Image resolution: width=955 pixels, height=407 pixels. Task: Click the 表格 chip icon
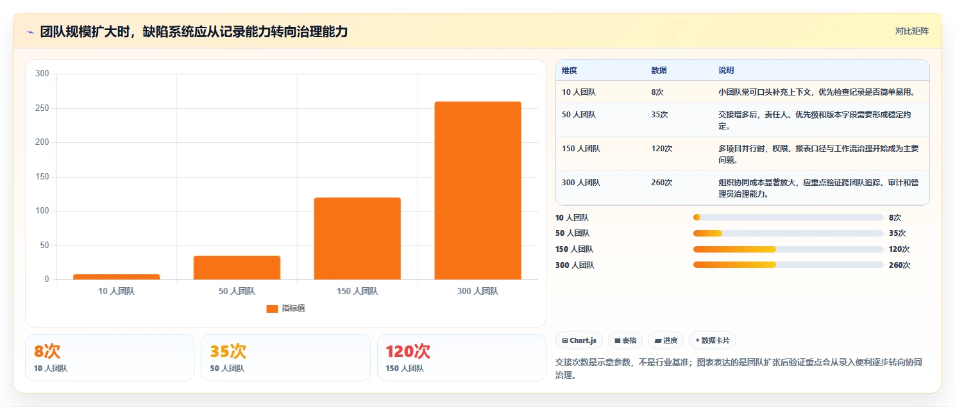click(x=618, y=341)
